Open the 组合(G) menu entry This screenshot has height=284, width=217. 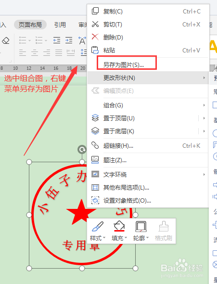148,105
